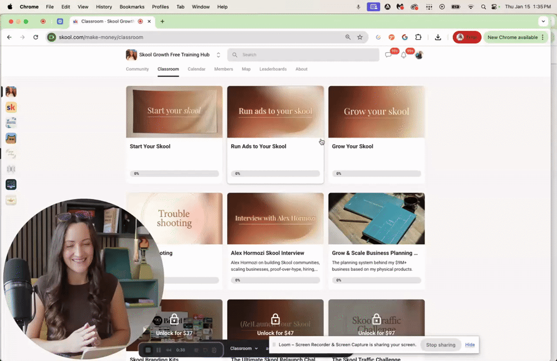Click the Wi-Fi status icon
The image size is (557, 361).
pyautogui.click(x=471, y=7)
